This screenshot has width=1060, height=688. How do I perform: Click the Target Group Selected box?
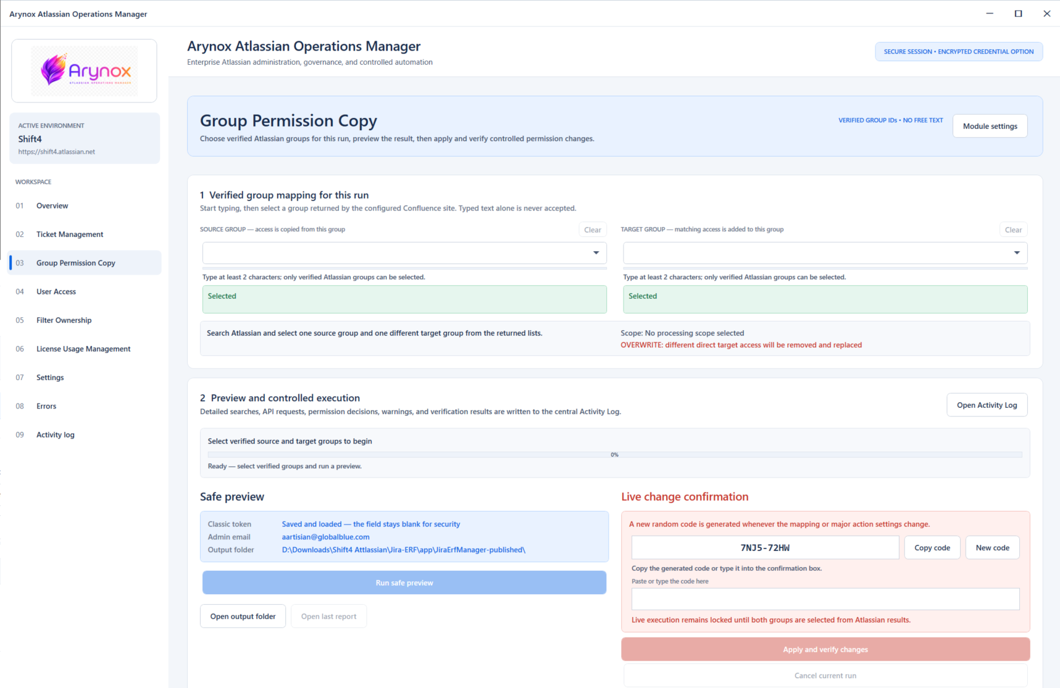tap(825, 299)
